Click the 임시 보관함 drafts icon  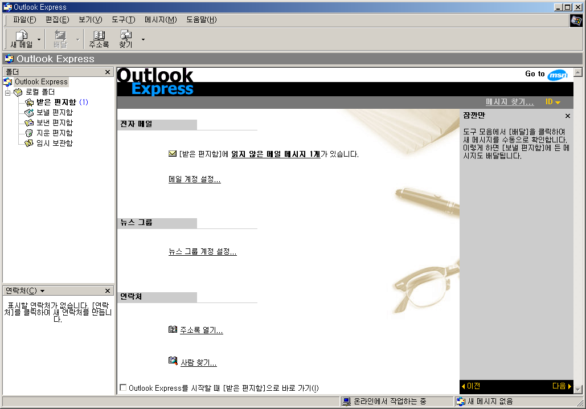point(29,143)
